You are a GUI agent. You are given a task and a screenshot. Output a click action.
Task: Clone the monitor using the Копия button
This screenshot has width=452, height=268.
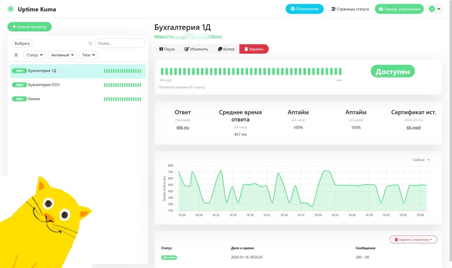[x=226, y=49]
